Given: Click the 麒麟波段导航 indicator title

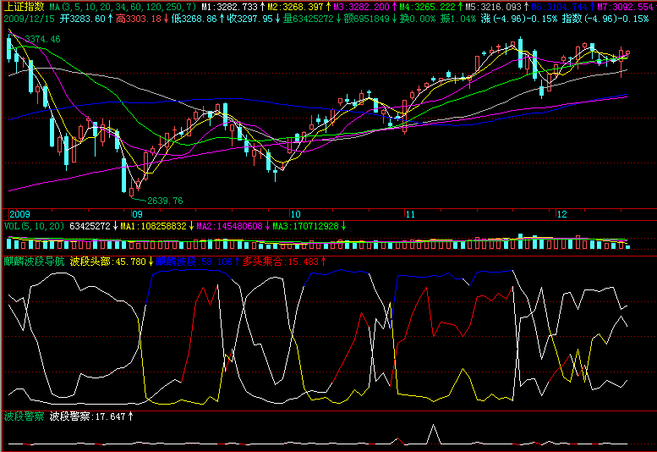Looking at the screenshot, I should pyautogui.click(x=34, y=262).
